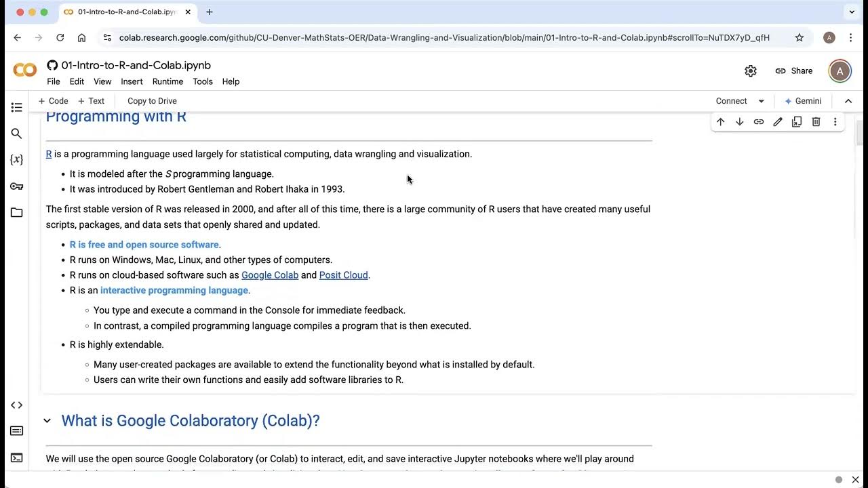Collapse the 'What is Google Colaboratory' section
The image size is (868, 488).
point(47,421)
